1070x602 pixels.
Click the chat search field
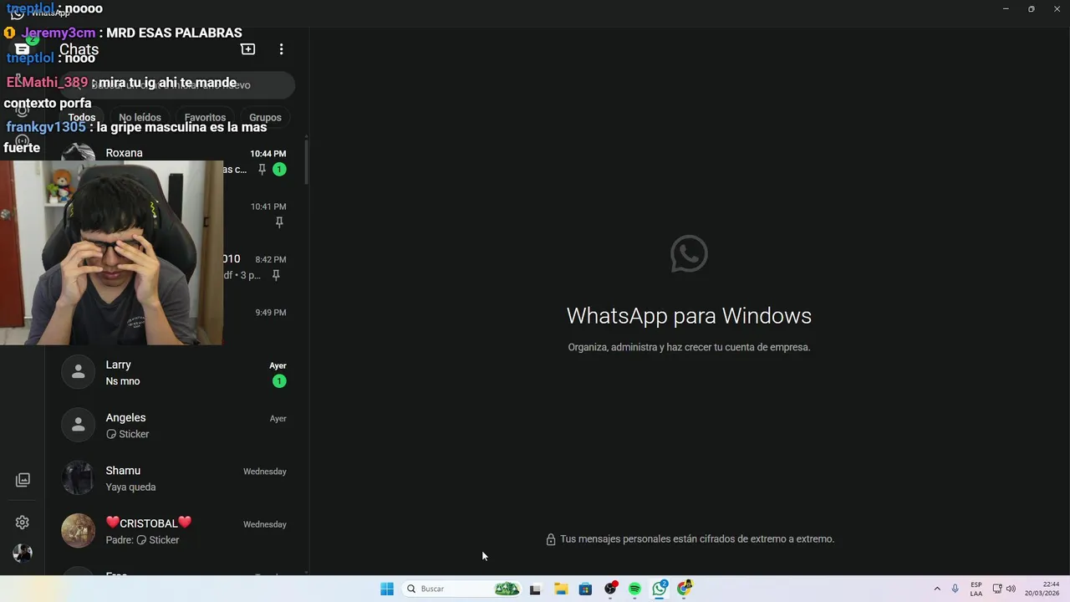pyautogui.click(x=177, y=84)
